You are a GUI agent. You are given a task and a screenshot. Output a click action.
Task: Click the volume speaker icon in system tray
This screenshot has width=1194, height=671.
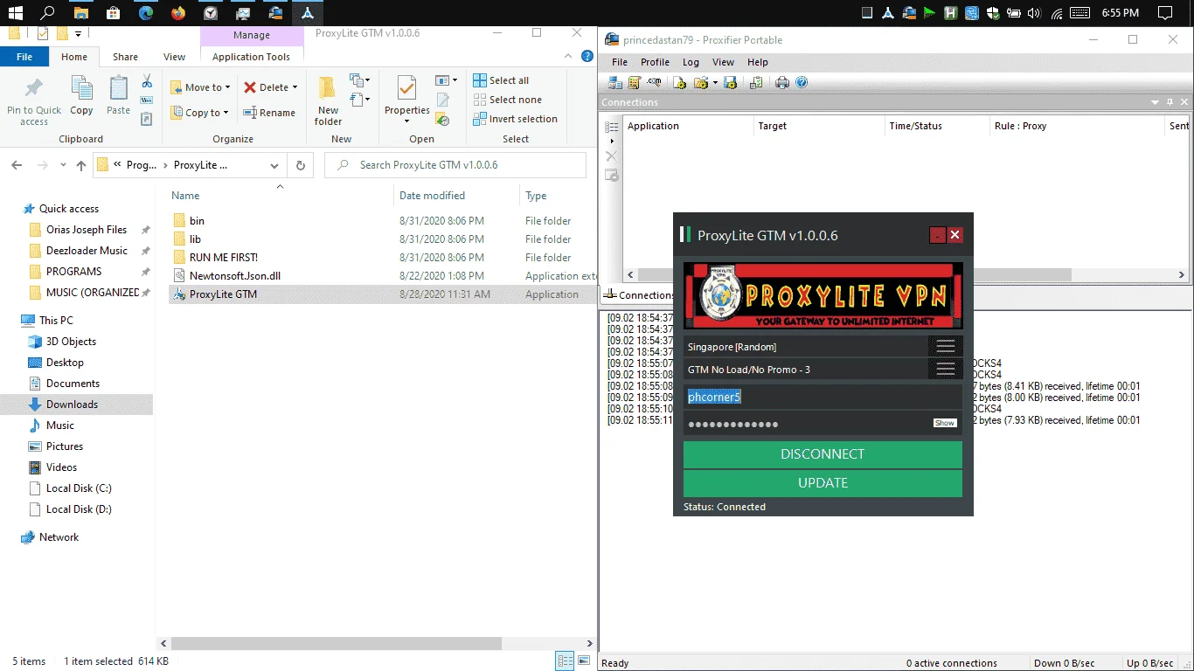pos(1035,13)
